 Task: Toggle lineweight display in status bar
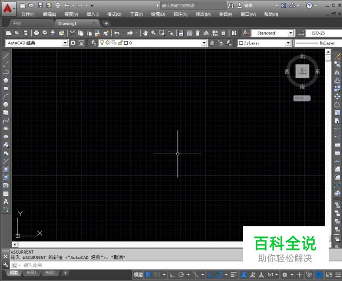coord(234,275)
